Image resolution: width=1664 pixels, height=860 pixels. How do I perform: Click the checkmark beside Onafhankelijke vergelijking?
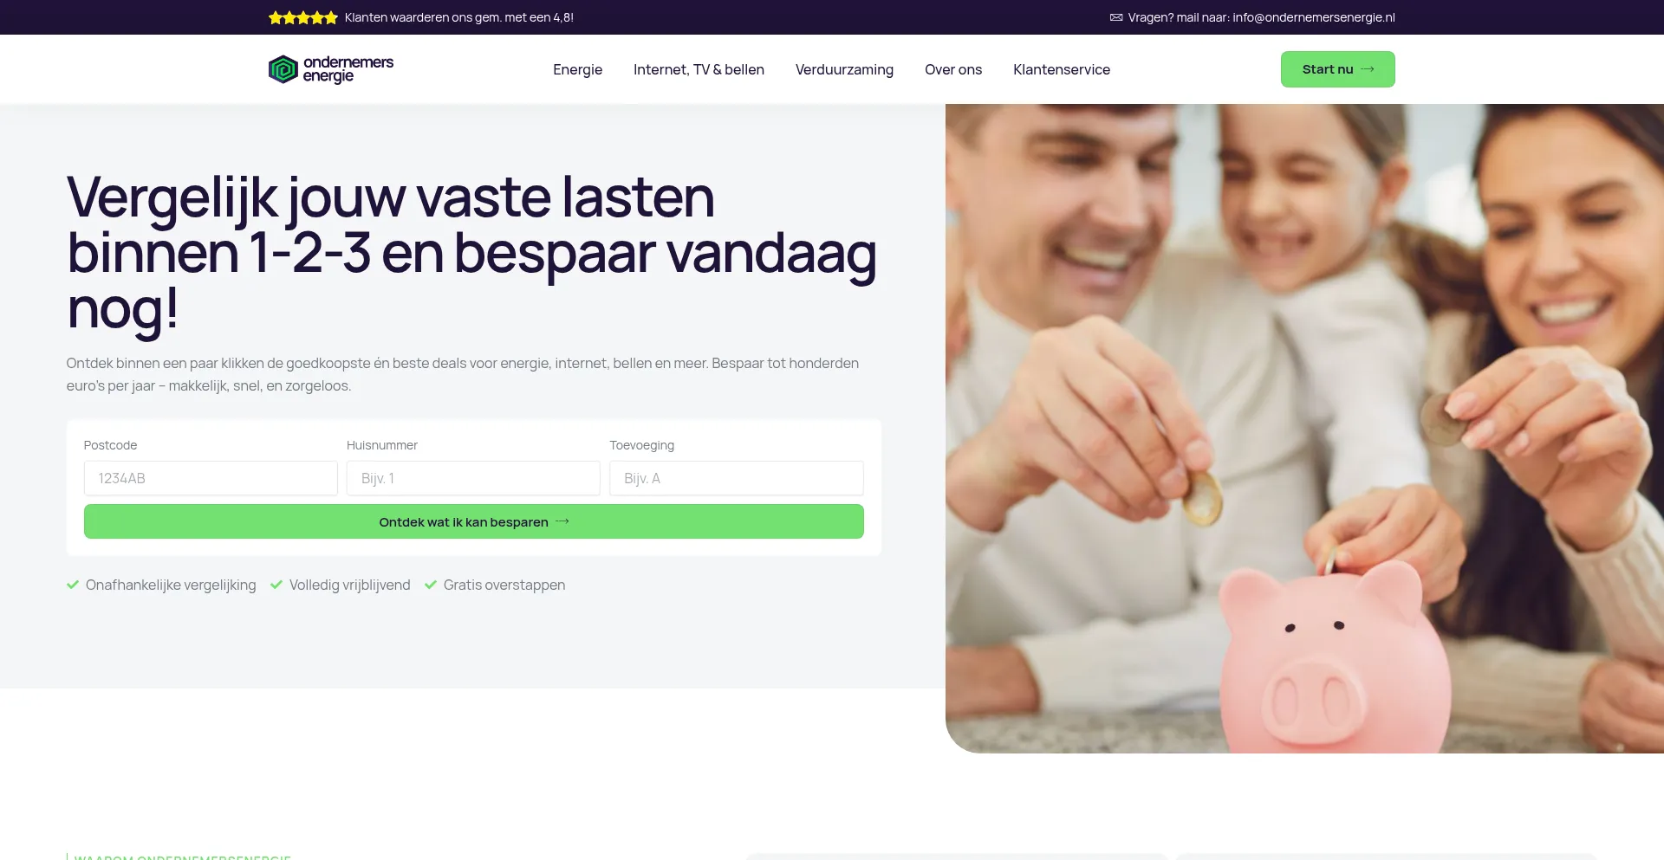[73, 585]
